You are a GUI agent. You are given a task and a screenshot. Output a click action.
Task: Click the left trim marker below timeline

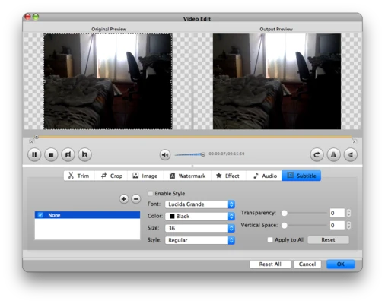tap(31, 141)
